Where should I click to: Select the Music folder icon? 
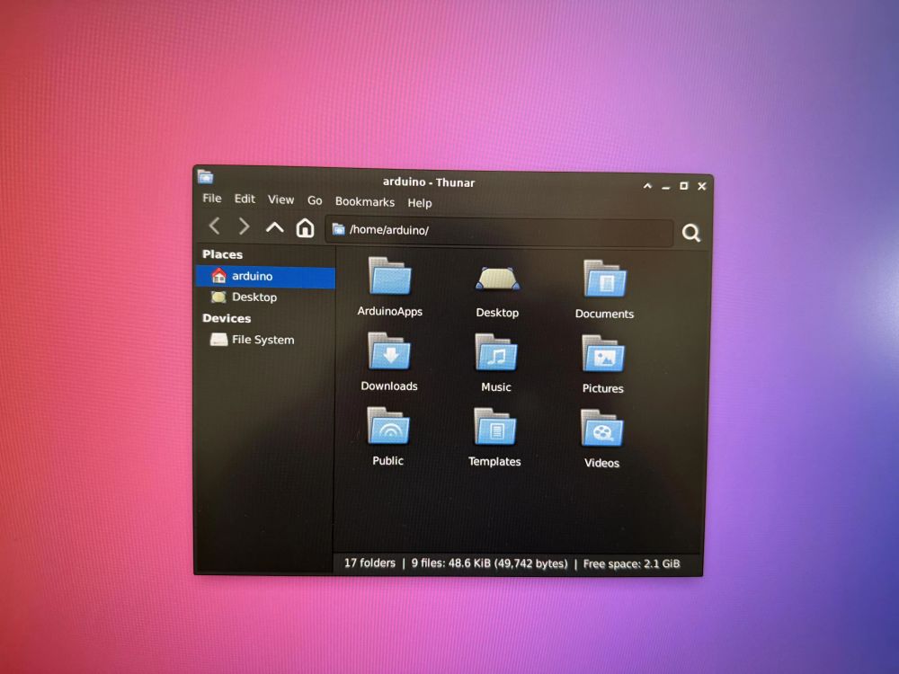pyautogui.click(x=496, y=352)
